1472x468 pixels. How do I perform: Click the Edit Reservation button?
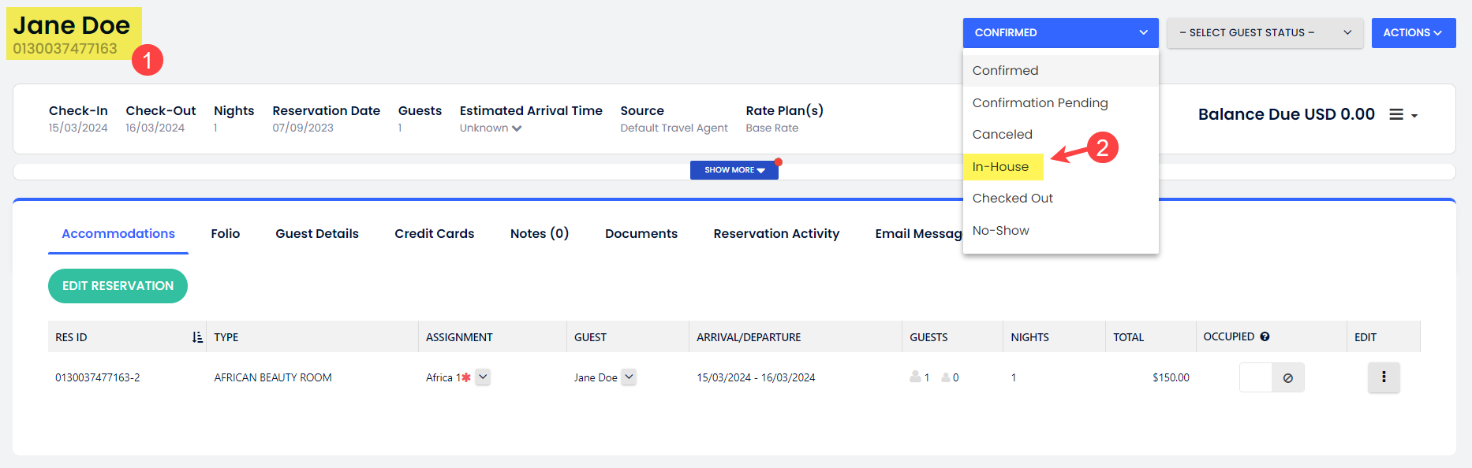118,286
